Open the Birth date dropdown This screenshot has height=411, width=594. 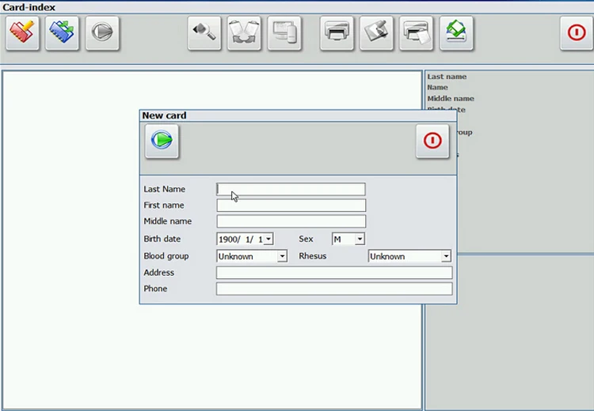point(268,239)
